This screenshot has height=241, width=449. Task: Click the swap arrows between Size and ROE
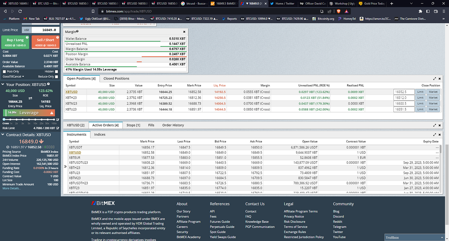pyautogui.click(x=30, y=98)
